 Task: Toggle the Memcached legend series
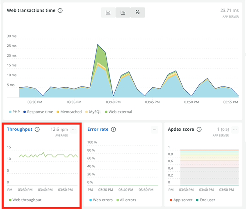[x=71, y=112]
